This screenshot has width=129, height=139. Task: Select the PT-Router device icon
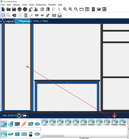click(115, 122)
